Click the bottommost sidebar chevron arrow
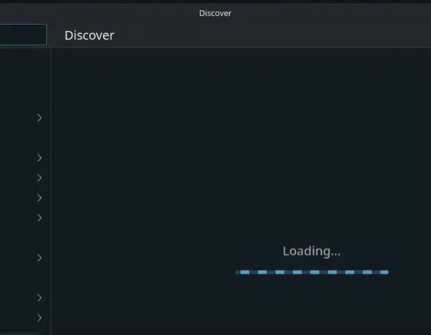The width and height of the screenshot is (431, 335). pos(40,318)
